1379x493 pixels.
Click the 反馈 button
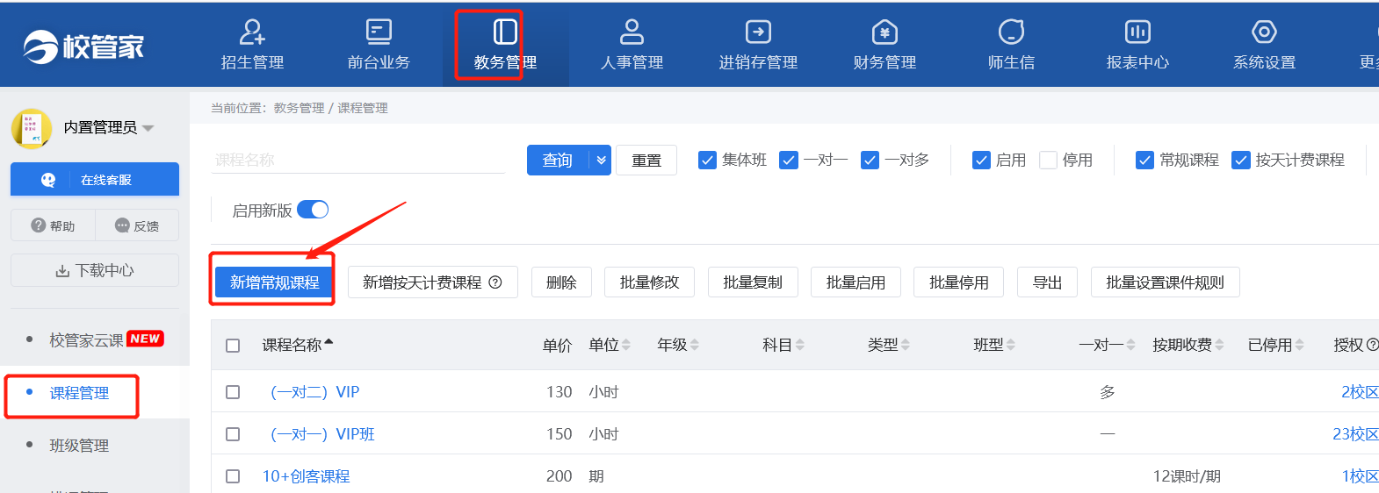pos(137,225)
